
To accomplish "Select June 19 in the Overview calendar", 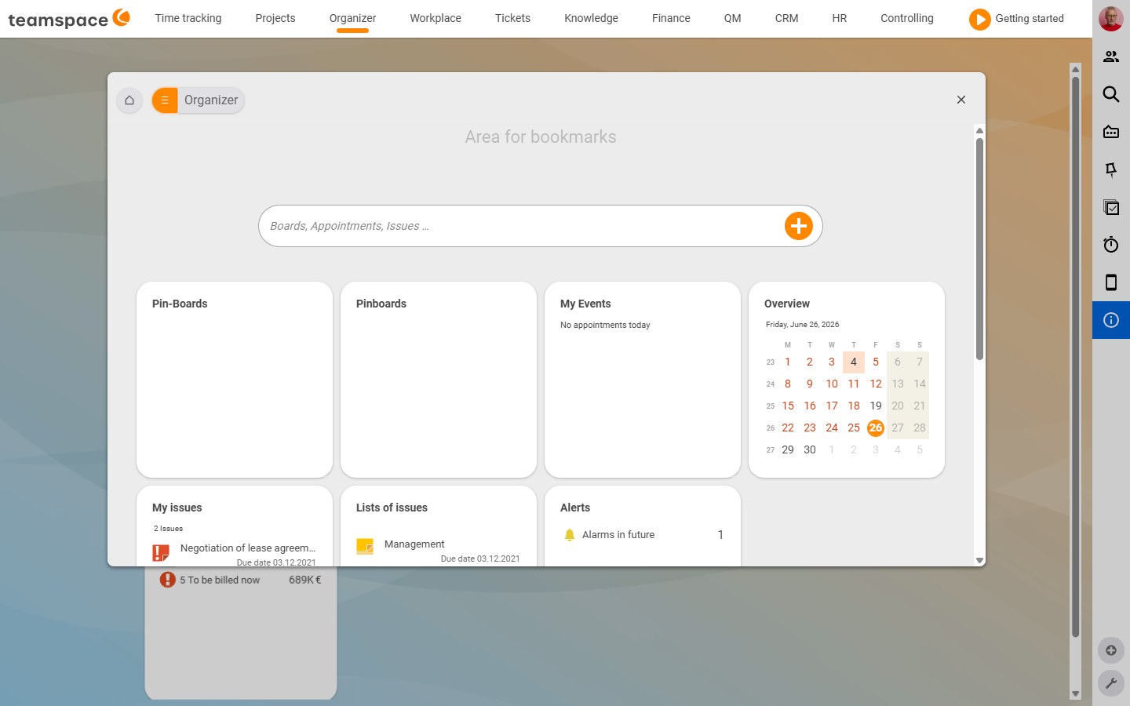I will tap(876, 406).
